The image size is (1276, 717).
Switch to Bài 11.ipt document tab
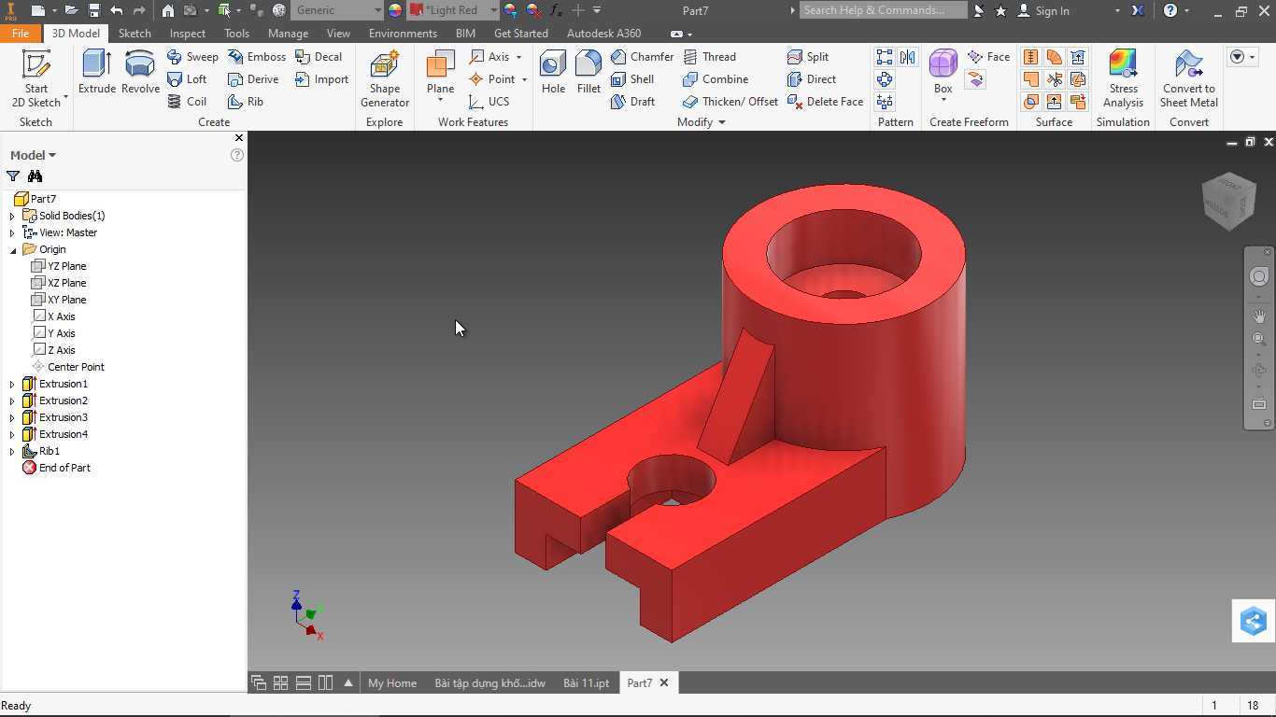click(x=586, y=682)
